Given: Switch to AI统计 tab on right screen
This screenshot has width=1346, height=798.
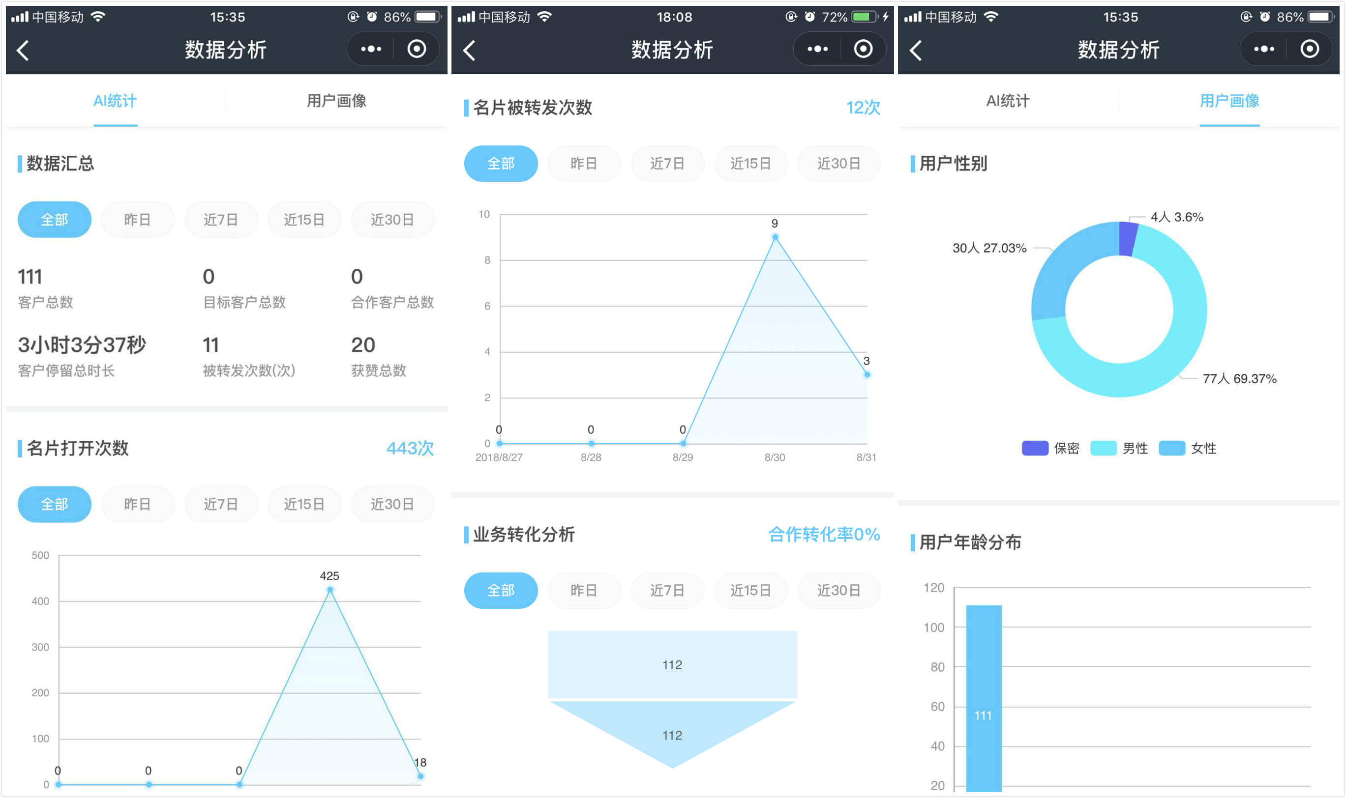Looking at the screenshot, I should point(1008,101).
